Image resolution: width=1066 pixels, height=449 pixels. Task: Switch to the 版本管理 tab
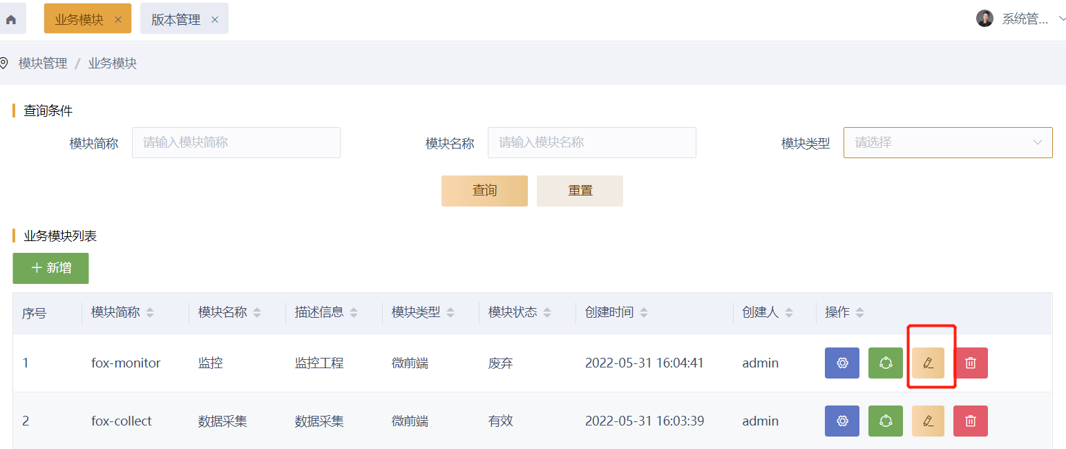tap(175, 20)
